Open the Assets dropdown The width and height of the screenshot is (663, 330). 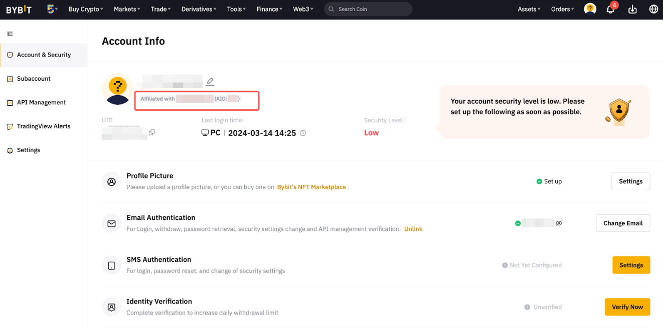[x=529, y=9]
